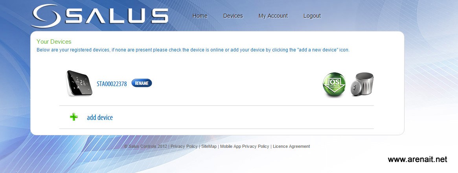Open the Devices menu item
Screen dimensions: 458x173
(x=233, y=16)
